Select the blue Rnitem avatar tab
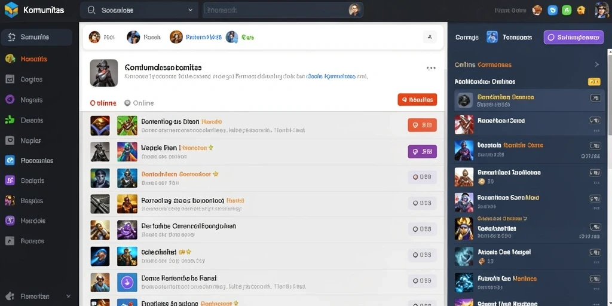The height and width of the screenshot is (306, 612). (x=196, y=37)
